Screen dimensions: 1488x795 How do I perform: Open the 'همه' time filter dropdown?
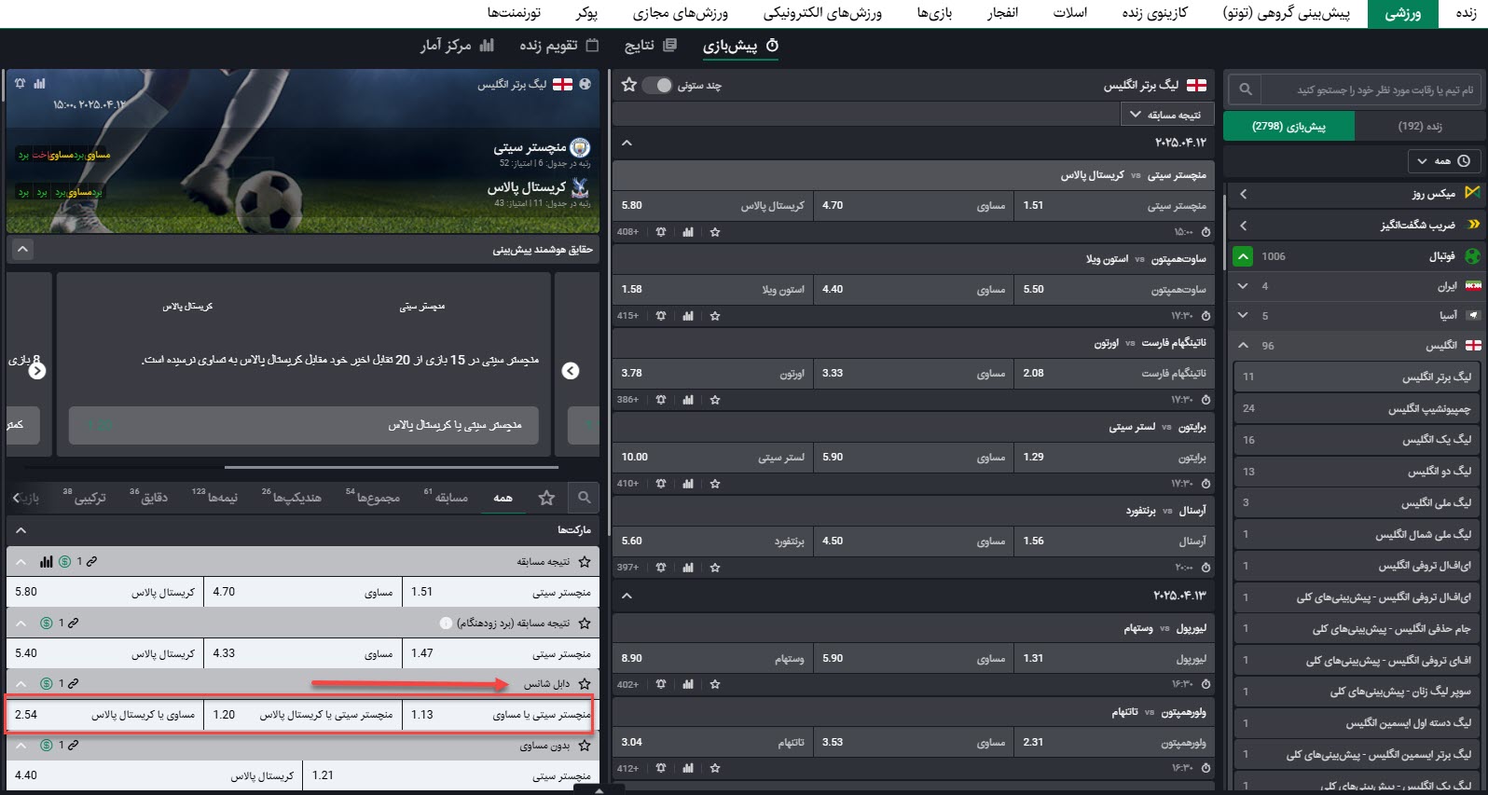tap(1442, 161)
